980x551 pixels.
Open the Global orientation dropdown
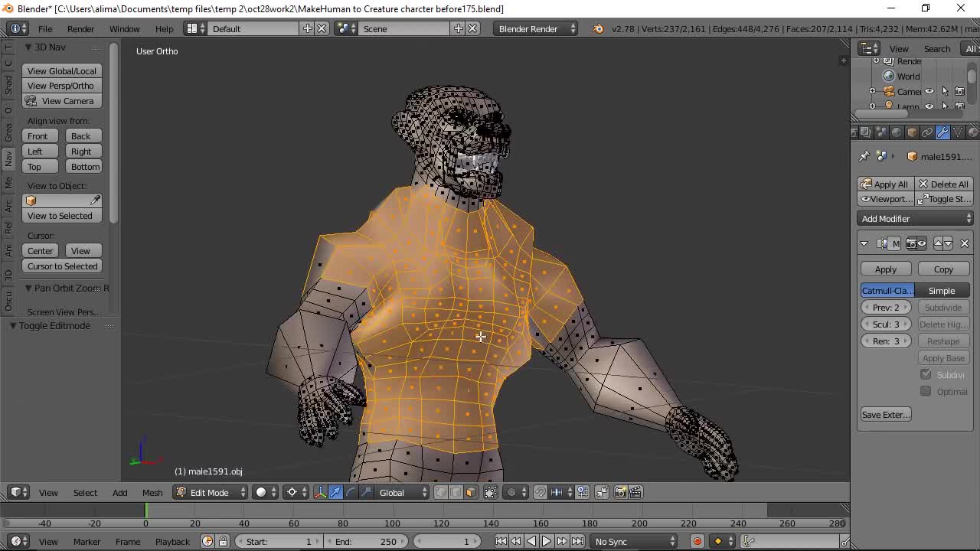pyautogui.click(x=403, y=492)
